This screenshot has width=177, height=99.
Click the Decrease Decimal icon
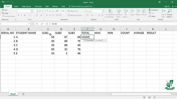pyautogui.click(x=102, y=15)
